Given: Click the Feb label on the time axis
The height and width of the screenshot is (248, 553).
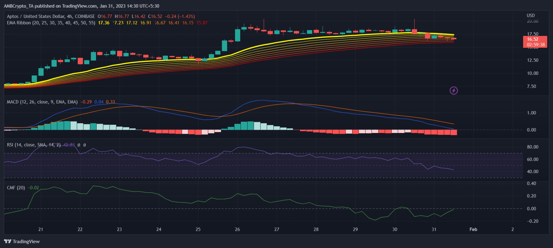Looking at the screenshot, I should click(x=473, y=229).
